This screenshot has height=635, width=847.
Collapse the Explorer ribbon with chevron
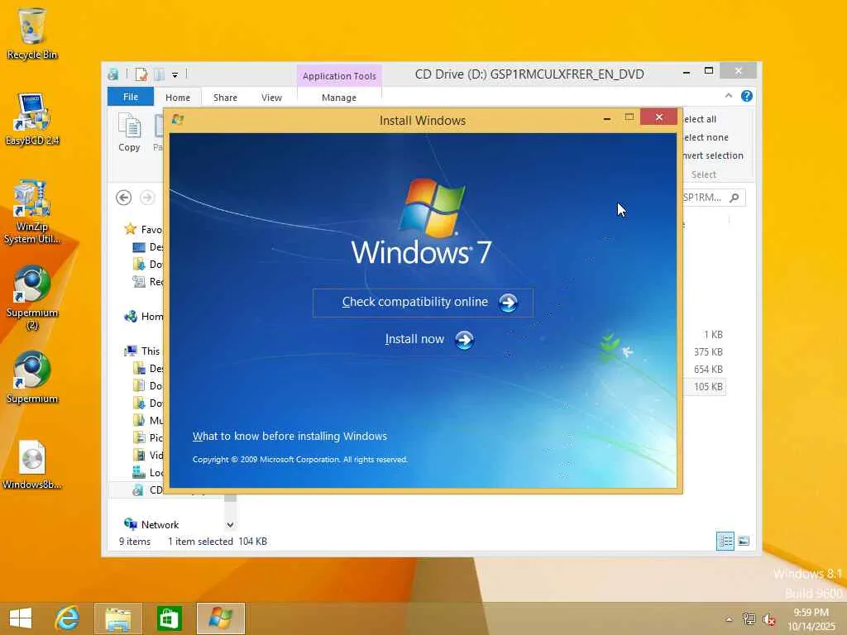pyautogui.click(x=728, y=96)
